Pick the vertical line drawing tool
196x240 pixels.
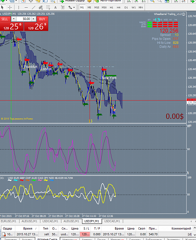[19, 7]
